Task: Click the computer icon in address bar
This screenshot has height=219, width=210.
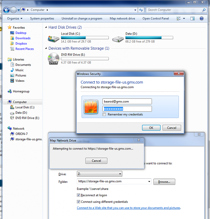Action: pos(23,10)
